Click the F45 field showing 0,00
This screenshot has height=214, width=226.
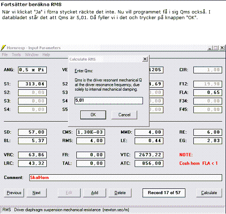tap(207, 110)
